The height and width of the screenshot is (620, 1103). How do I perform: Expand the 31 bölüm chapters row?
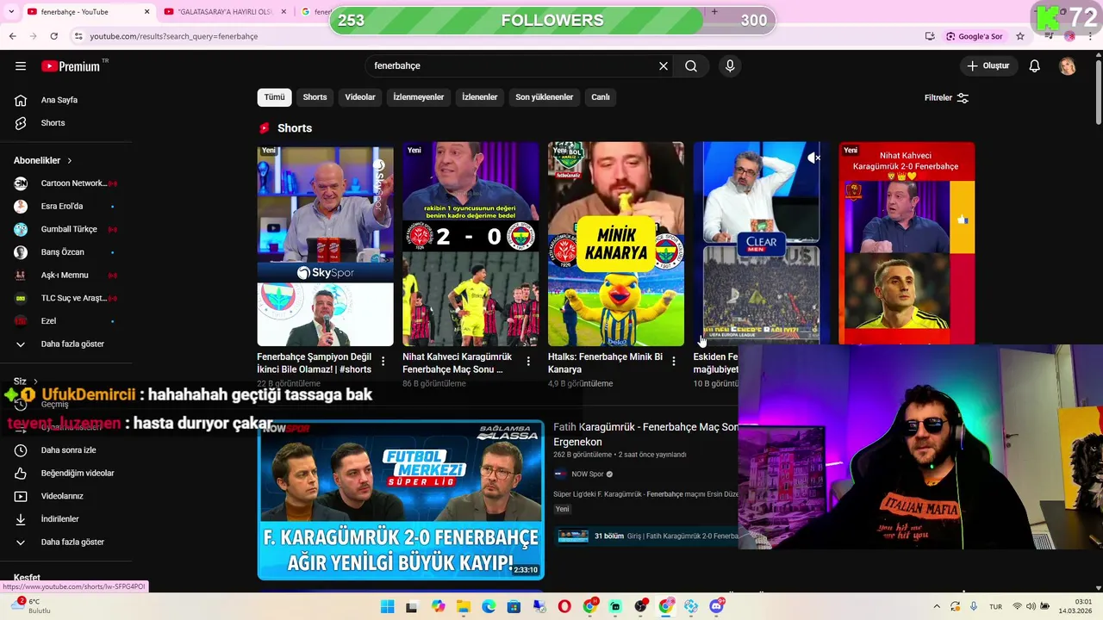tap(648, 536)
